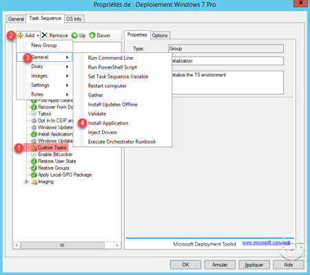Screen dimensions: 310x275
Task: Open the Disks submenu
Action: click(45, 67)
